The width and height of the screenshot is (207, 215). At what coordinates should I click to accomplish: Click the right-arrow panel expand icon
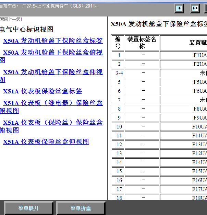tap(179, 8)
